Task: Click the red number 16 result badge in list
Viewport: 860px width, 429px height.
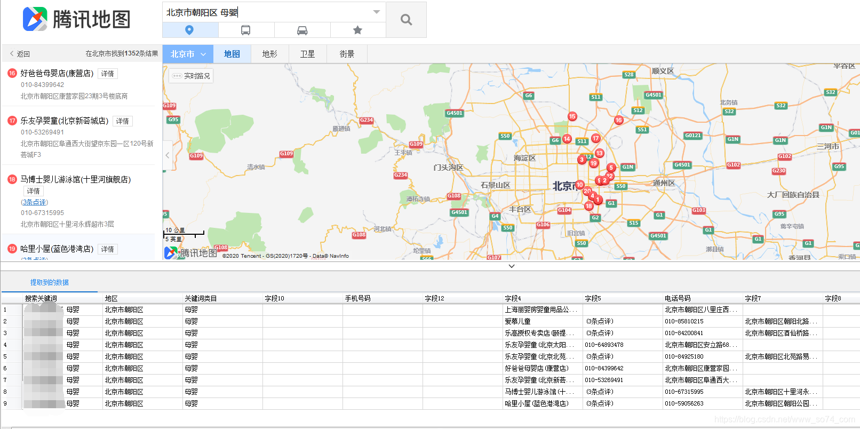Action: [12, 73]
